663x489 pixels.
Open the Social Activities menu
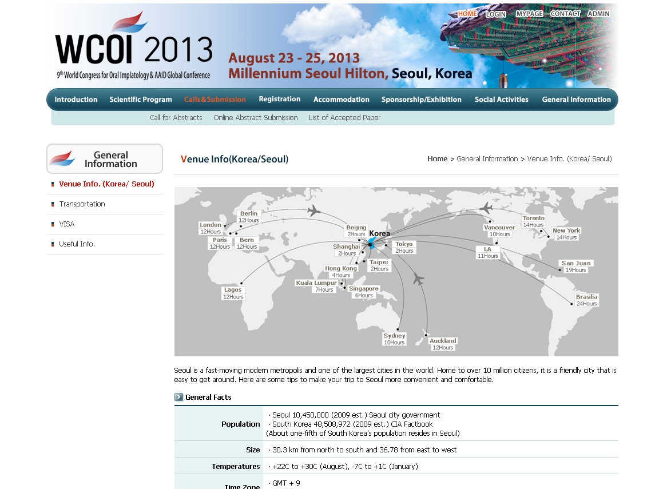(502, 100)
